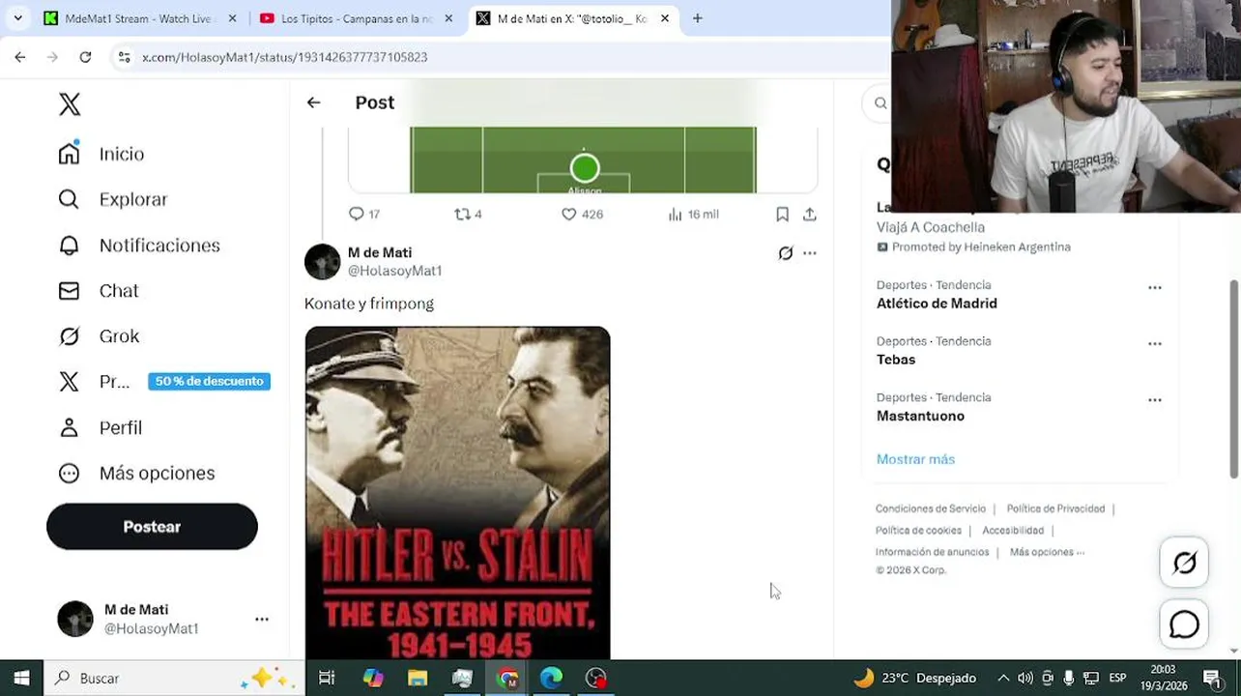This screenshot has width=1241, height=696.
Task: Click the 50 % de descuento badge
Action: click(209, 381)
